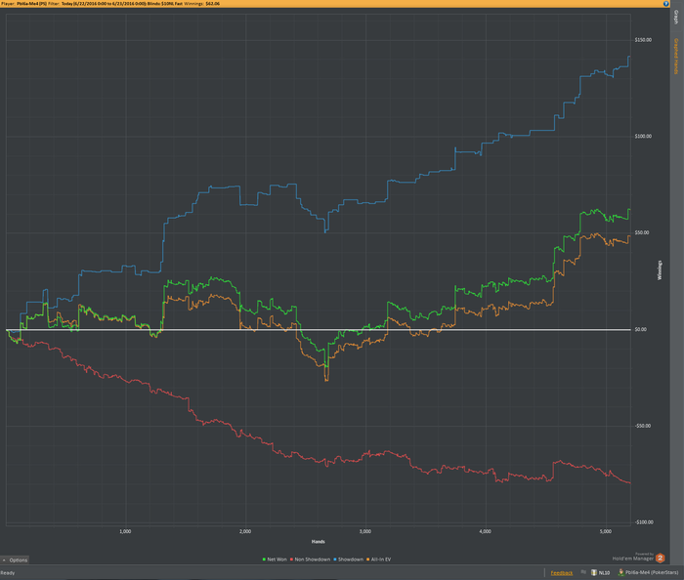Click the Non Showdown legend label
The image size is (684, 580).
[x=313, y=559]
